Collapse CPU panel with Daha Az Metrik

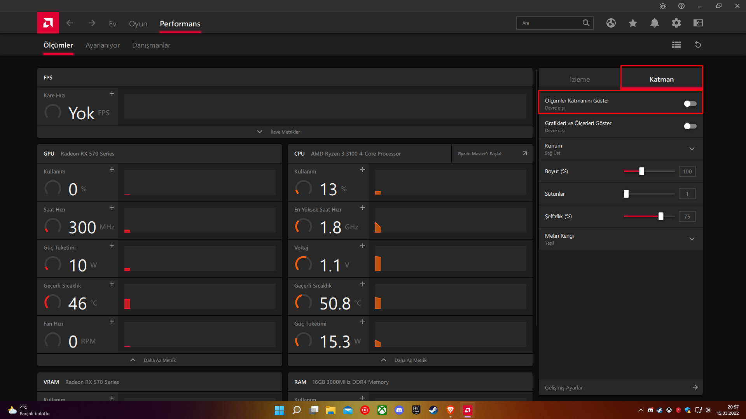tap(410, 360)
